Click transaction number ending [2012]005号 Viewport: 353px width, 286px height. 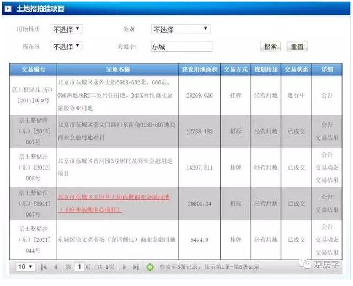(33, 168)
